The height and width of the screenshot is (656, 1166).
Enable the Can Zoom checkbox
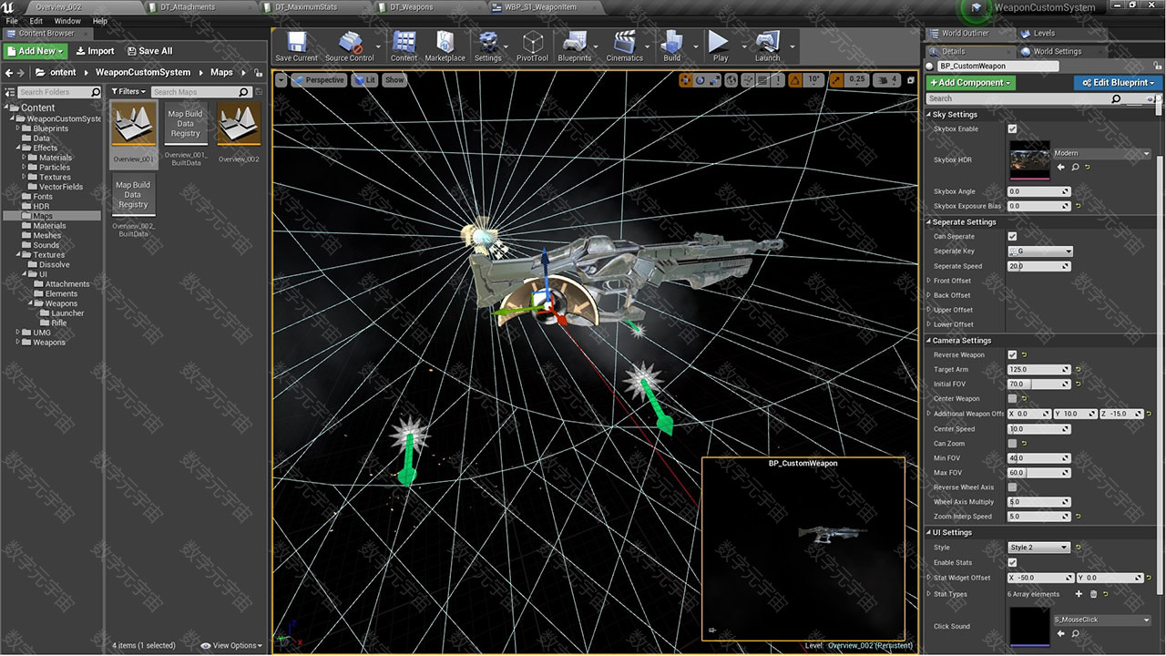tap(1012, 443)
